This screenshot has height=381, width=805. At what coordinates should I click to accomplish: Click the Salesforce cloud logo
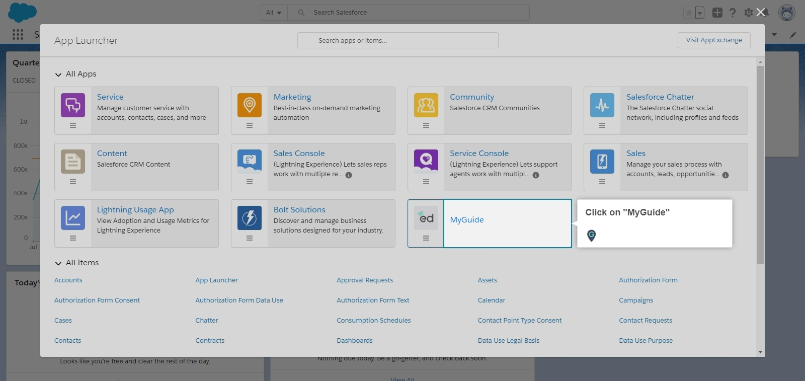click(x=23, y=12)
